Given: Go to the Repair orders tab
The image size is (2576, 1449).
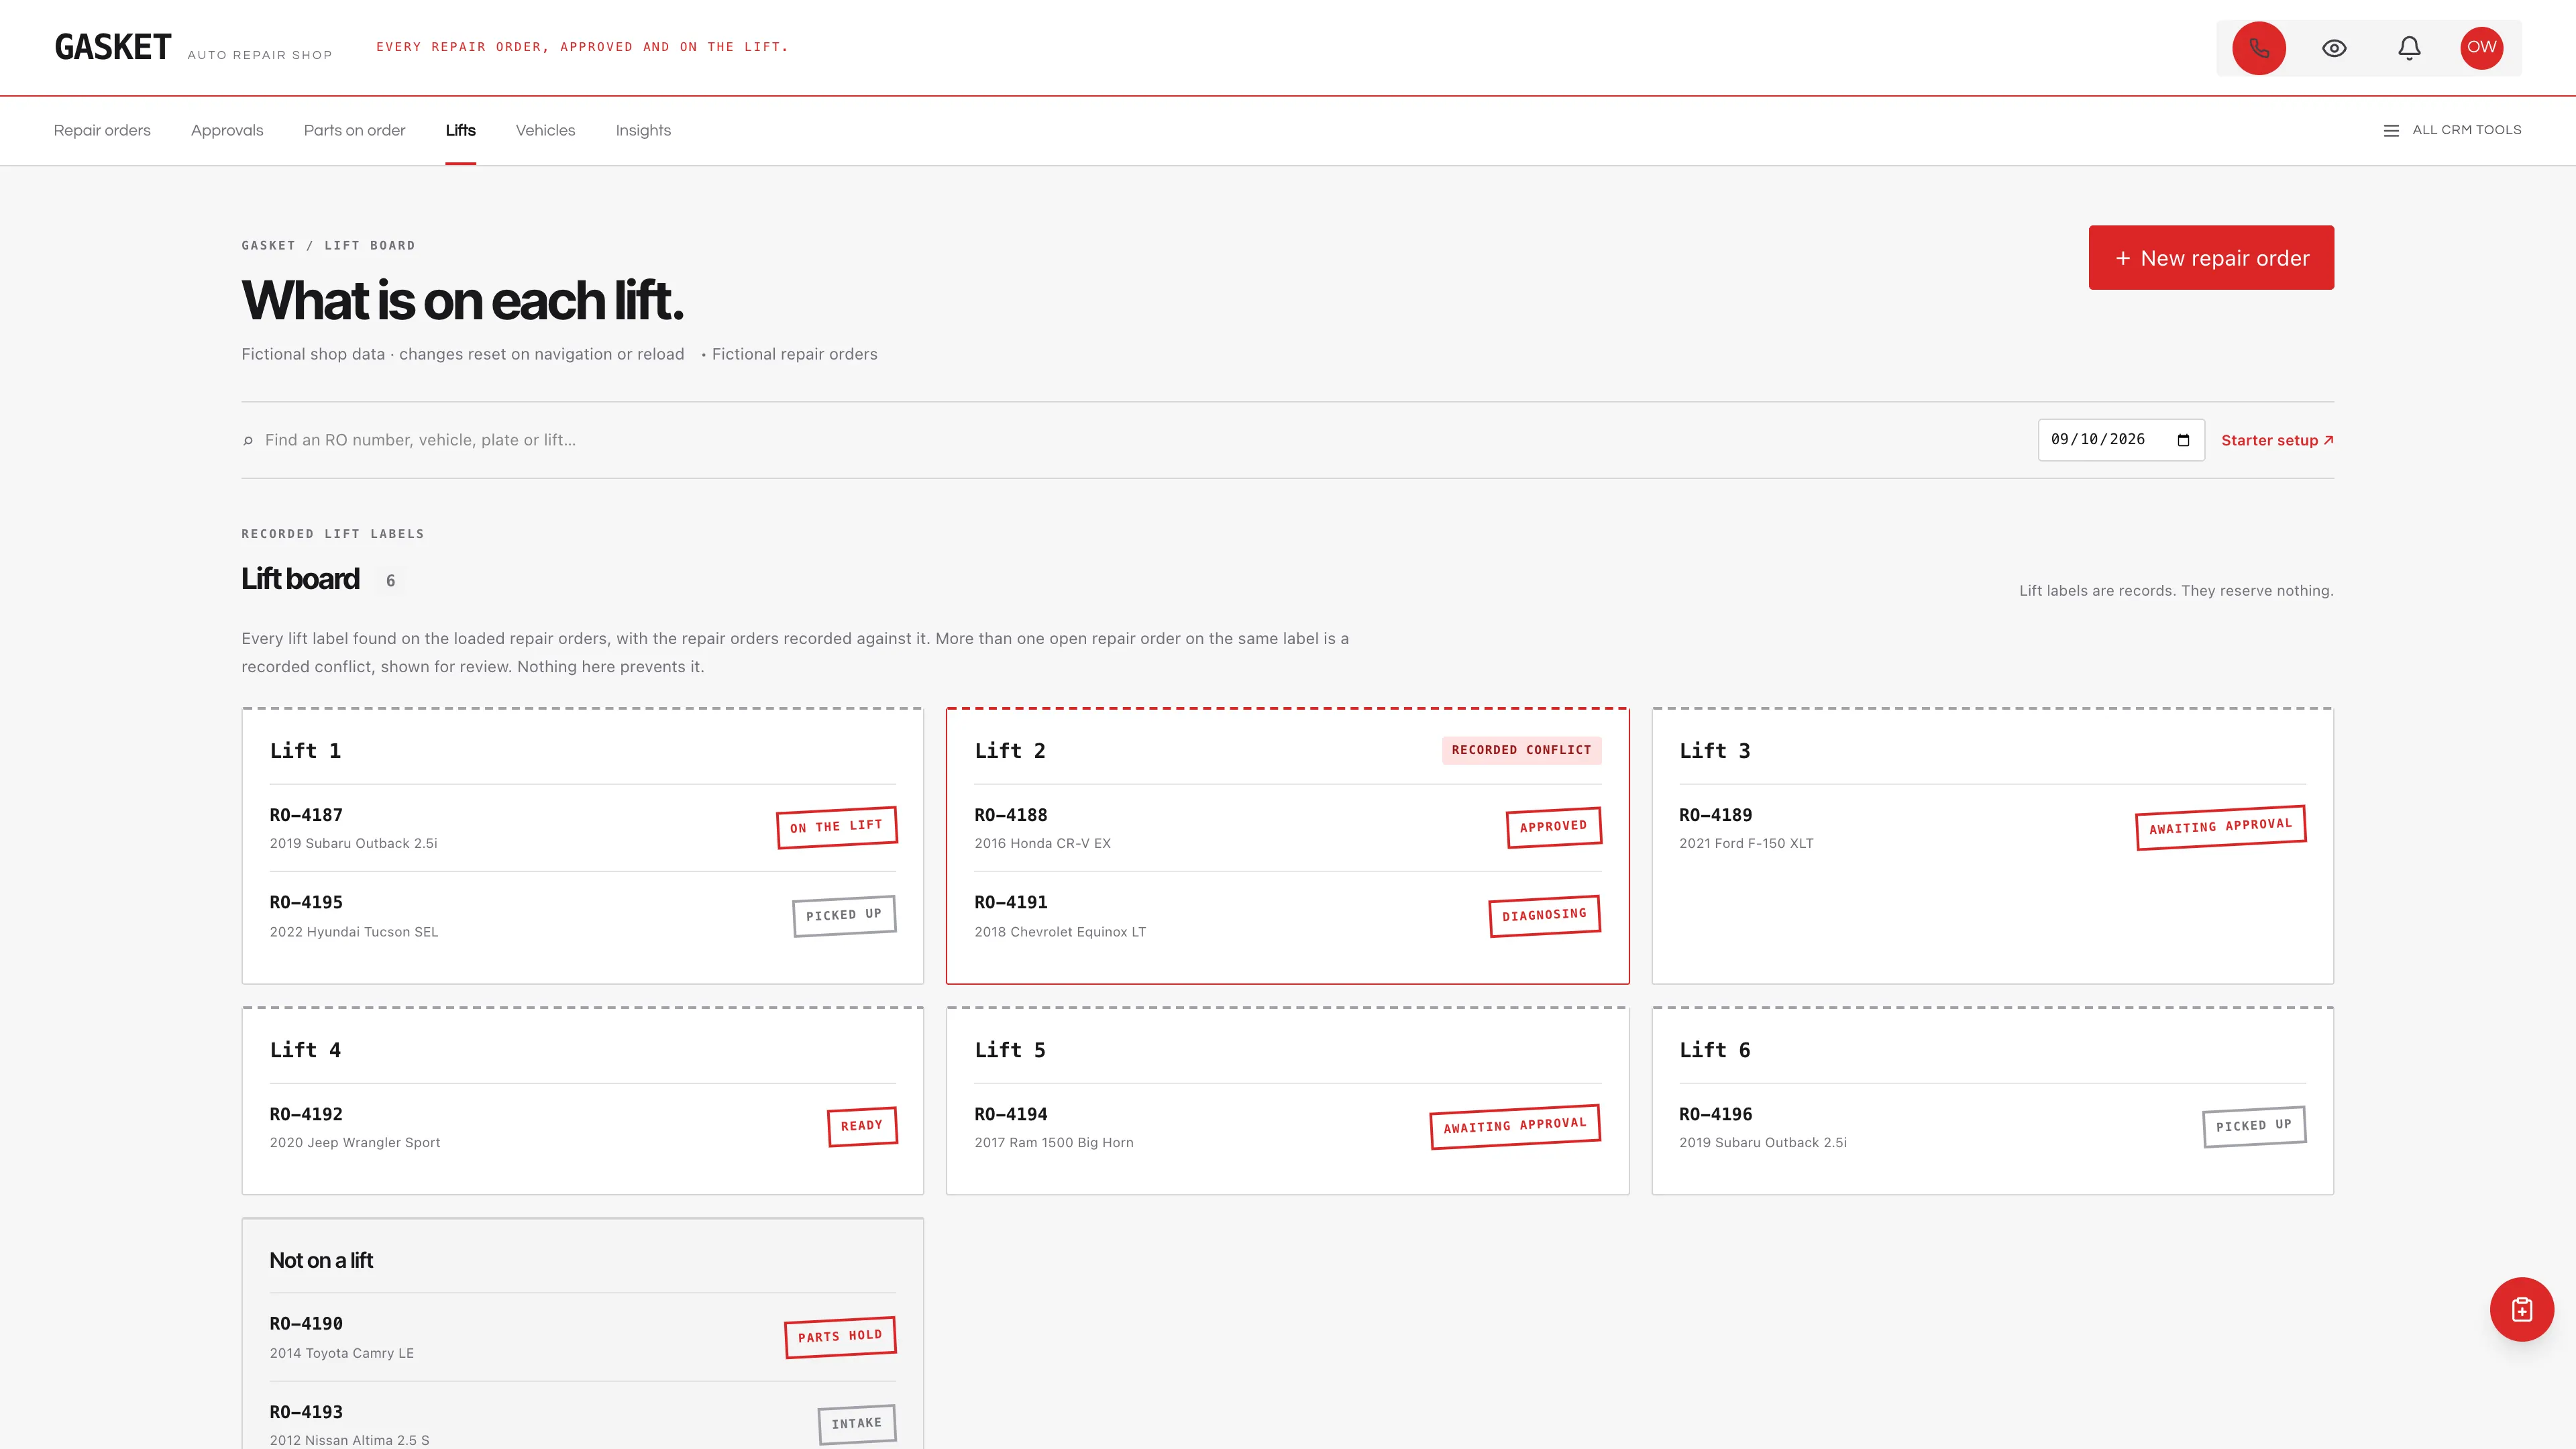Looking at the screenshot, I should (102, 130).
